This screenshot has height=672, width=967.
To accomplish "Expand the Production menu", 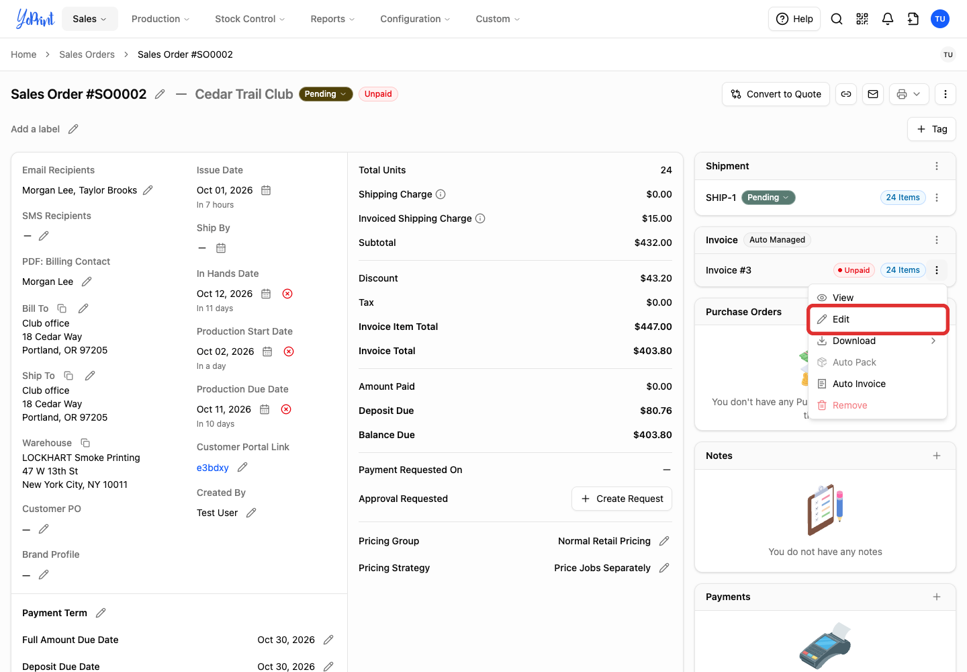I will 160,19.
